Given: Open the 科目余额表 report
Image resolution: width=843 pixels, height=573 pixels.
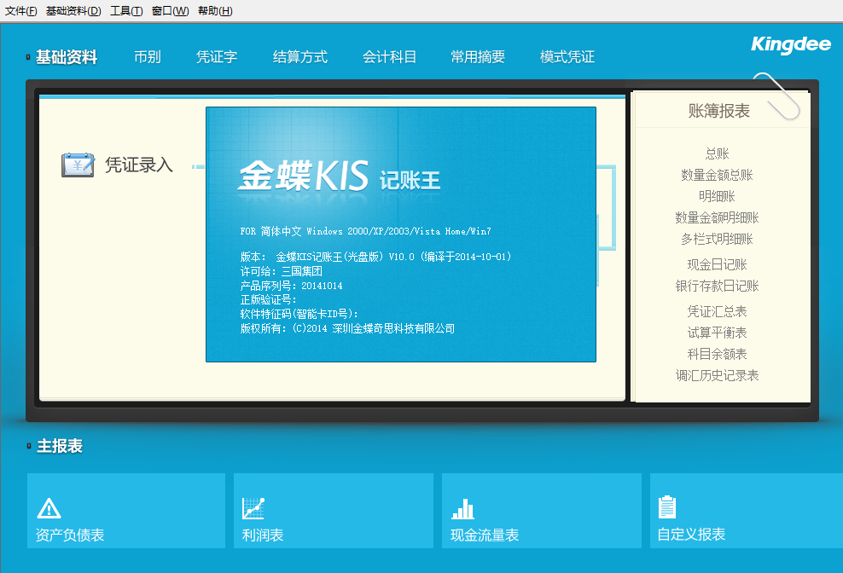Looking at the screenshot, I should [718, 354].
